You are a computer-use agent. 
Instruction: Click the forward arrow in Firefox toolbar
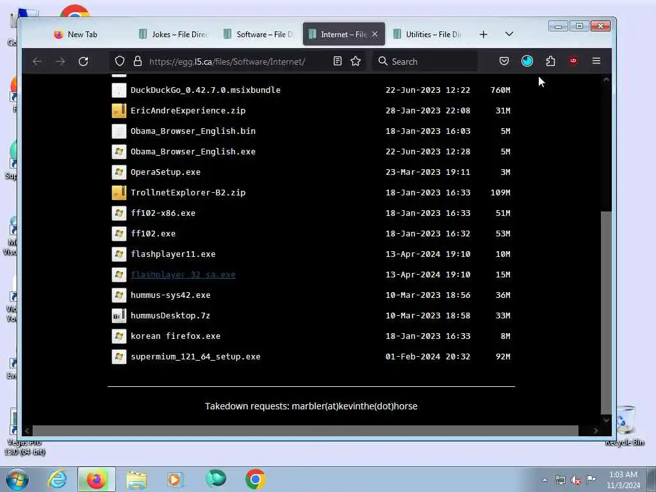(x=60, y=61)
